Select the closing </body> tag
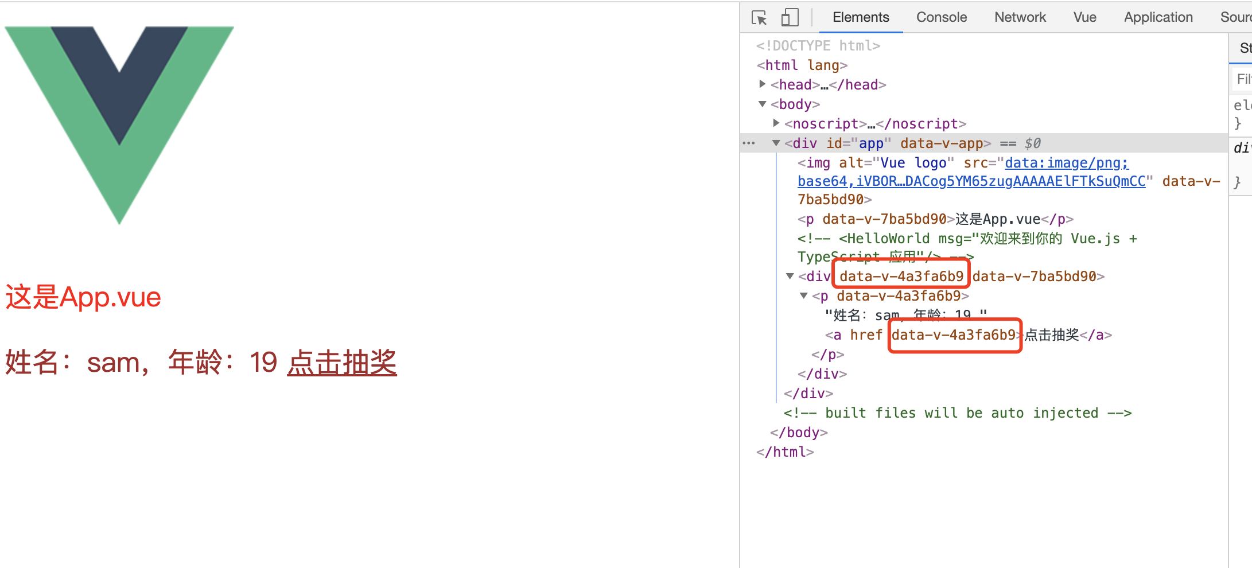The image size is (1252, 568). tap(799, 432)
